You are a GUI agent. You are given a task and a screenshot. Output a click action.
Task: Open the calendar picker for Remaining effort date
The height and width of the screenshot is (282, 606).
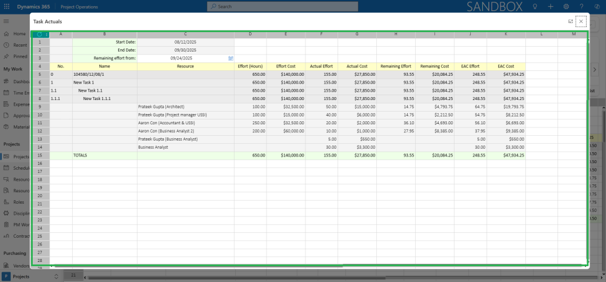click(231, 58)
